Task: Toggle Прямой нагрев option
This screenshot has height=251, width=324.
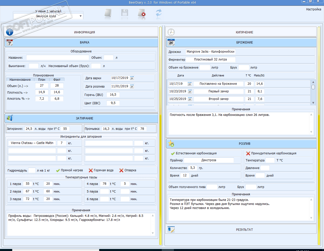Action: point(58,171)
